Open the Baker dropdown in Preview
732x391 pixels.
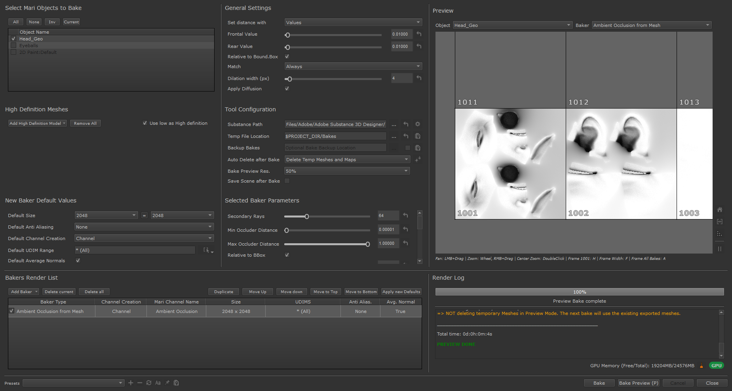(651, 25)
